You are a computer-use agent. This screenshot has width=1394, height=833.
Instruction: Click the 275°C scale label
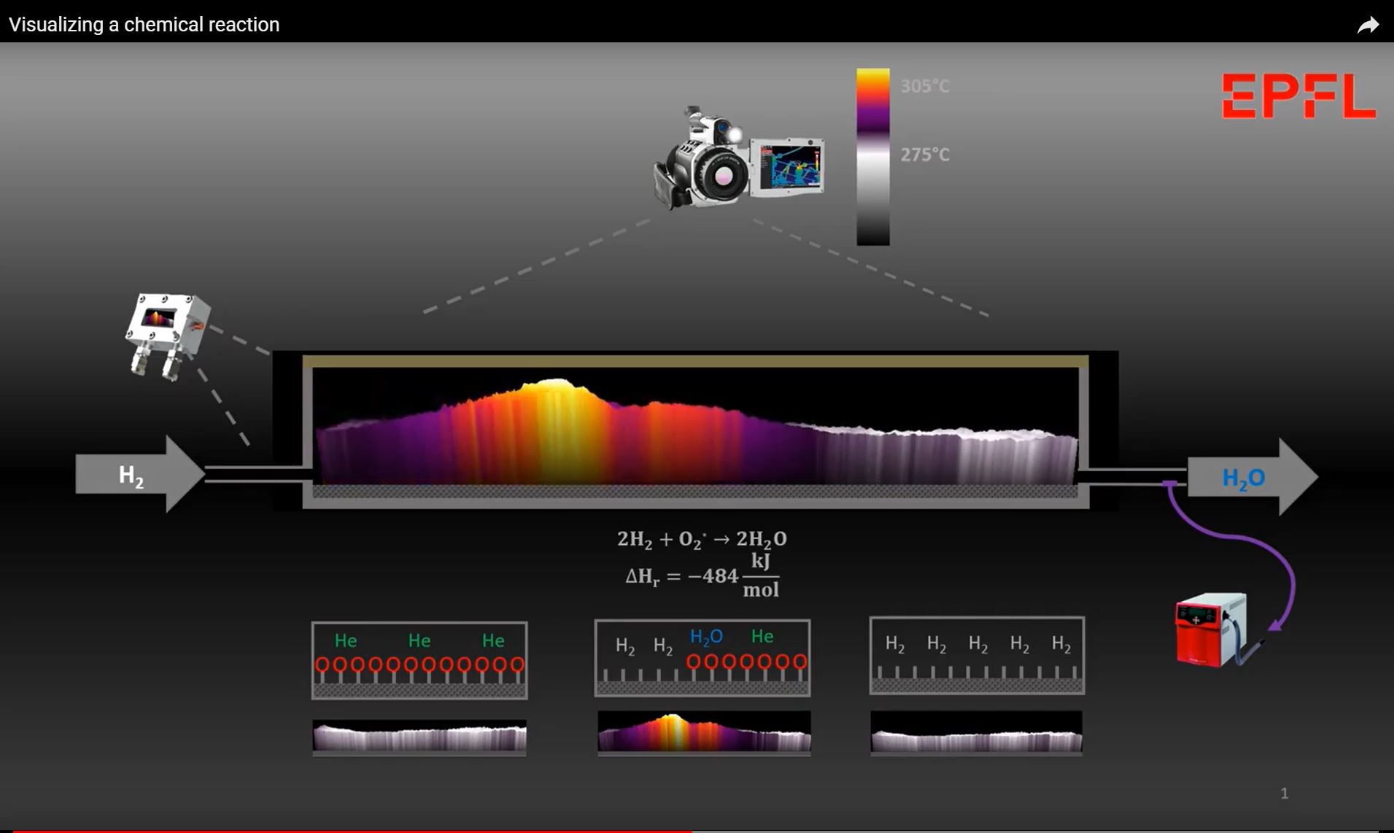click(924, 155)
